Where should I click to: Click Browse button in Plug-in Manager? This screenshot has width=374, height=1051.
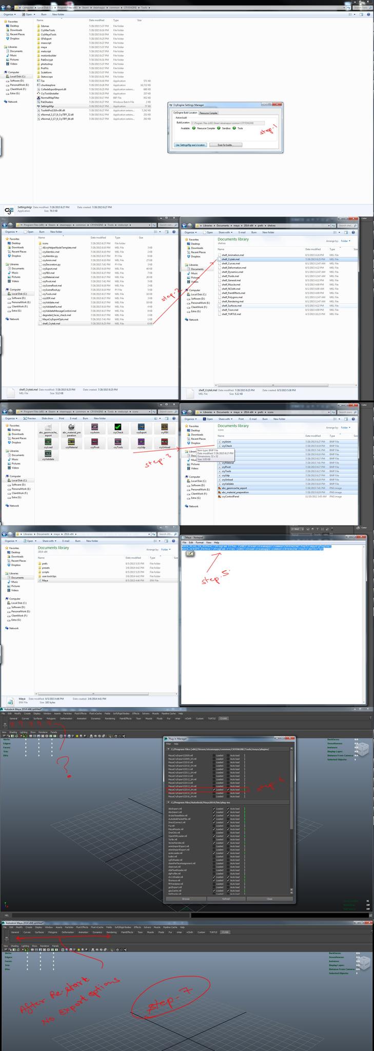(185, 899)
